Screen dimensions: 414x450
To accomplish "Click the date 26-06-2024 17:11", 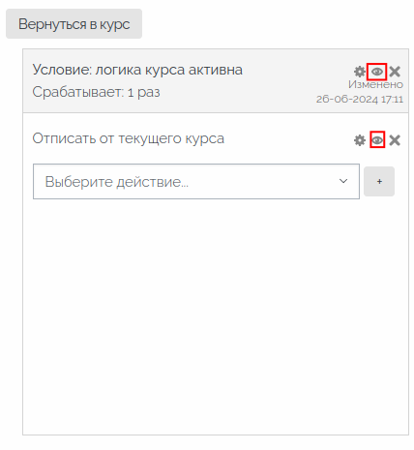I will pyautogui.click(x=360, y=99).
